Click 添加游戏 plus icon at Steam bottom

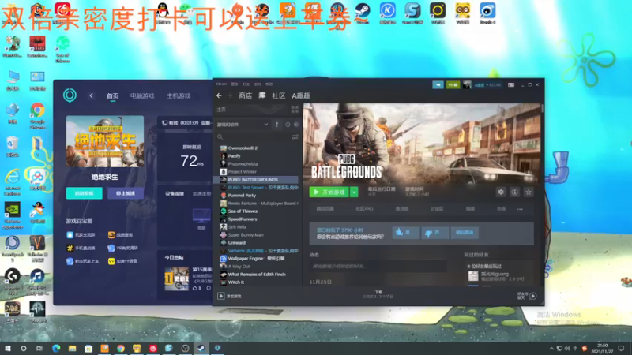coord(221,297)
